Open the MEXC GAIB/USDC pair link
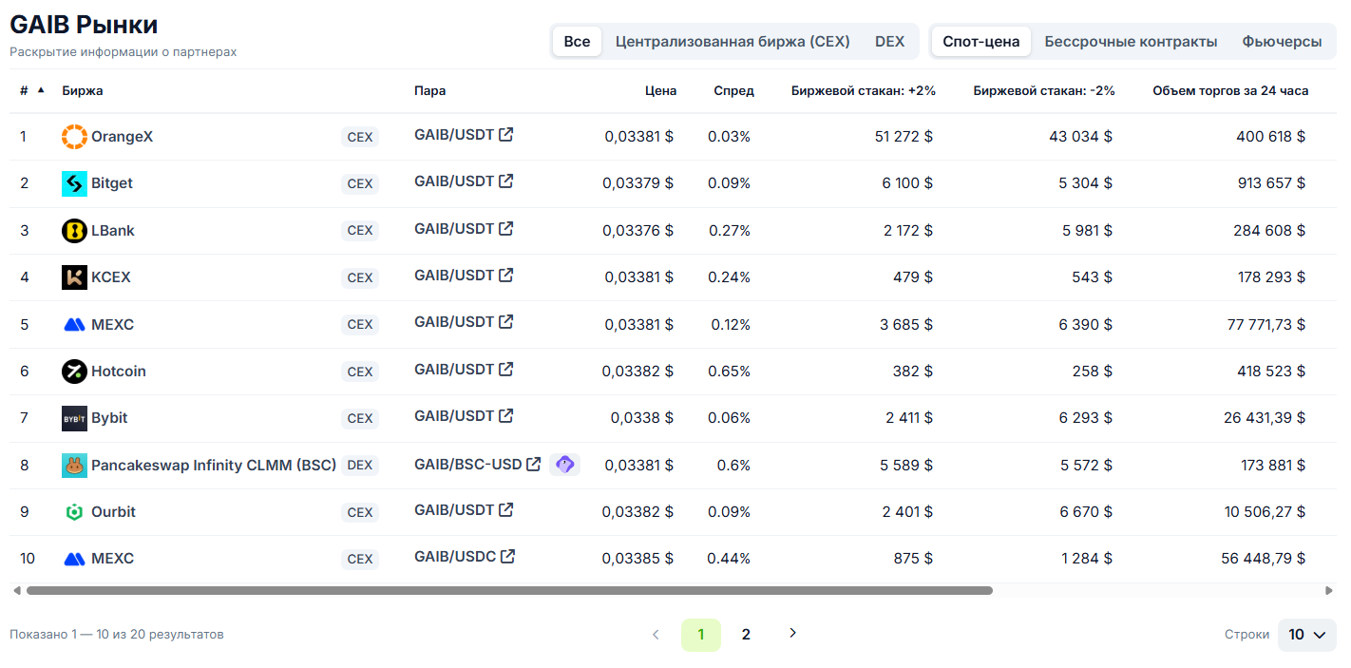The height and width of the screenshot is (668, 1351). coord(455,557)
